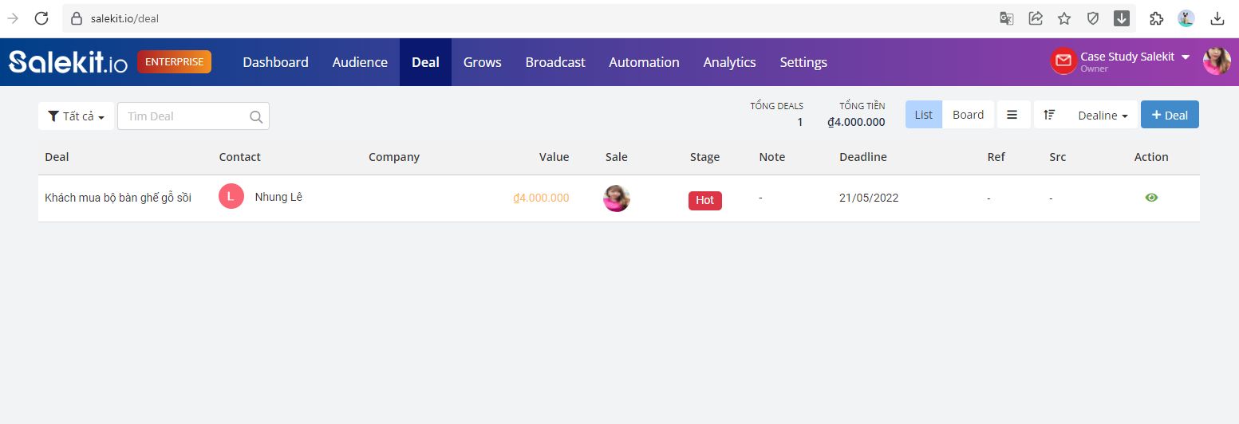Click the search magnifier in Tìm Deal
Viewport: 1239px width, 424px height.
click(x=256, y=116)
